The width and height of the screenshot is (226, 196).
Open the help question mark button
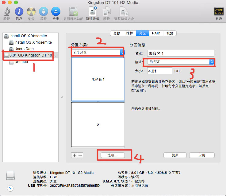[10, 188]
